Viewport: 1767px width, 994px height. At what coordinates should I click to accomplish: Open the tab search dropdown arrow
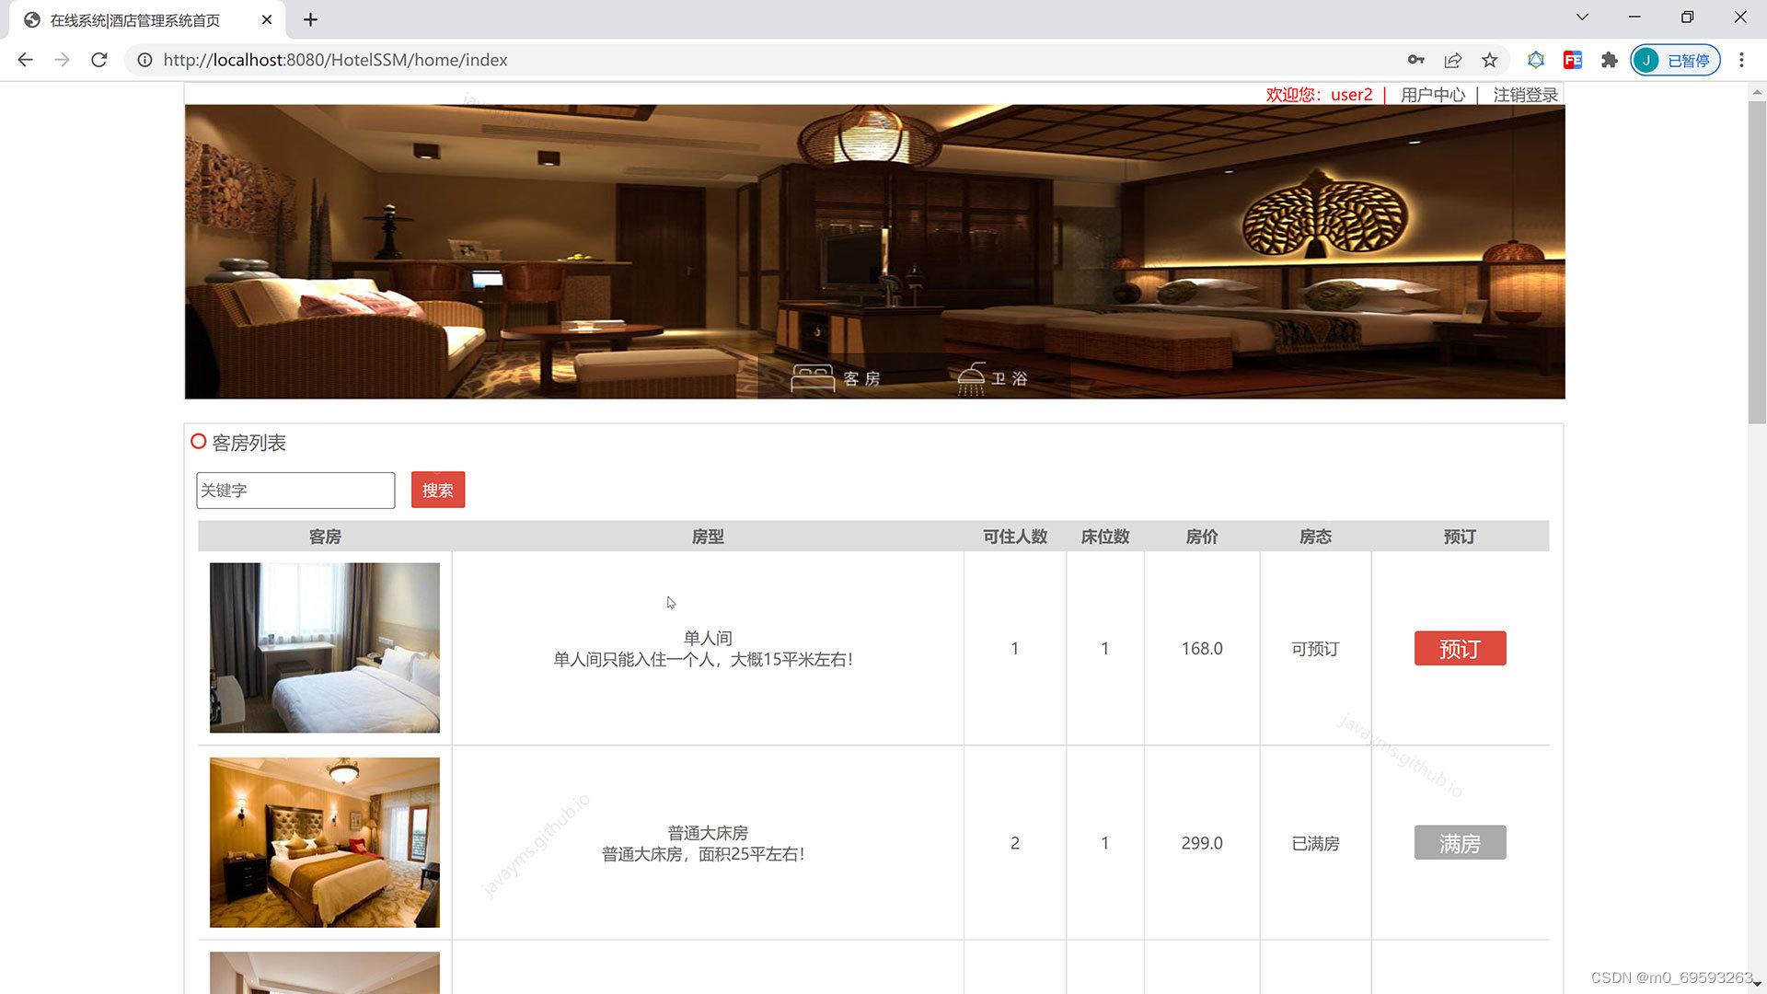click(x=1582, y=17)
